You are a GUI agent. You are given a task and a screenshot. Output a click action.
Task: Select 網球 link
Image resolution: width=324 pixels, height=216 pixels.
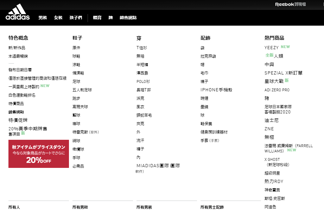click(x=76, y=141)
